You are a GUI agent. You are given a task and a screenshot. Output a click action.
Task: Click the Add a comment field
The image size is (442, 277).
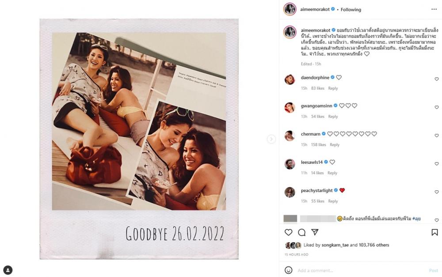[361, 270]
